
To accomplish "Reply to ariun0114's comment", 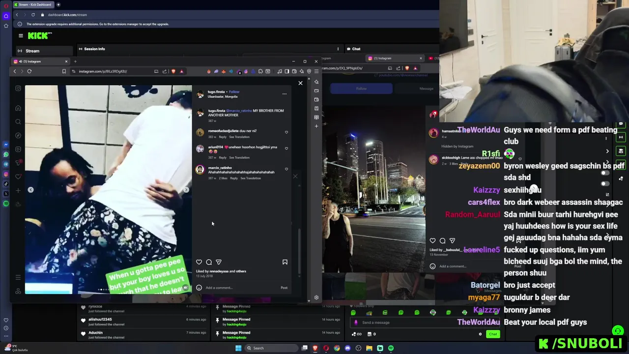I will point(223,157).
